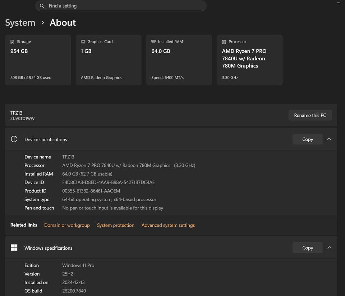Copy the device specifications
Screen dimensions: 345x296
[307, 139]
